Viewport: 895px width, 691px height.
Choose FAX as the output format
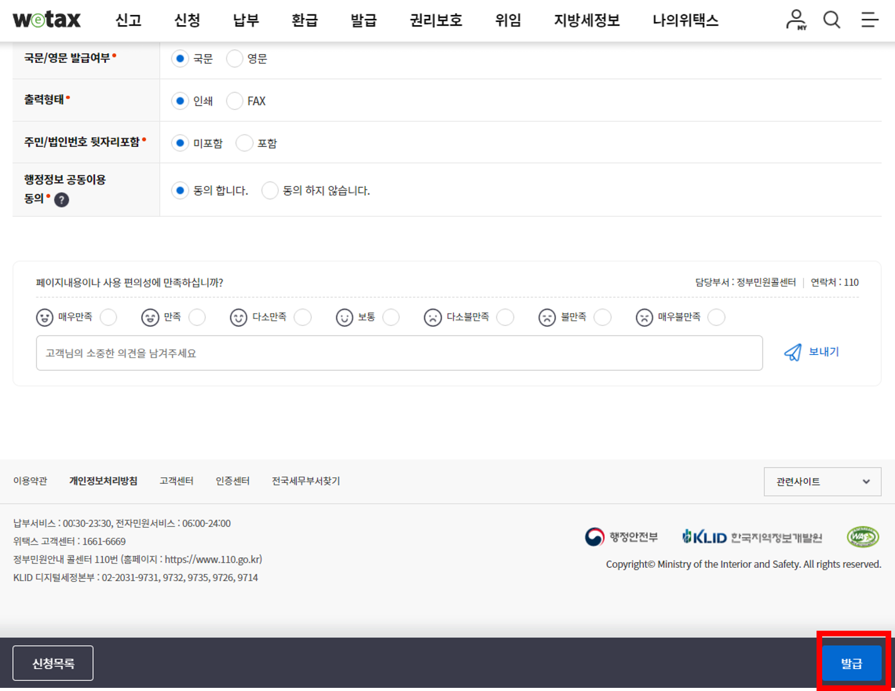pyautogui.click(x=235, y=101)
